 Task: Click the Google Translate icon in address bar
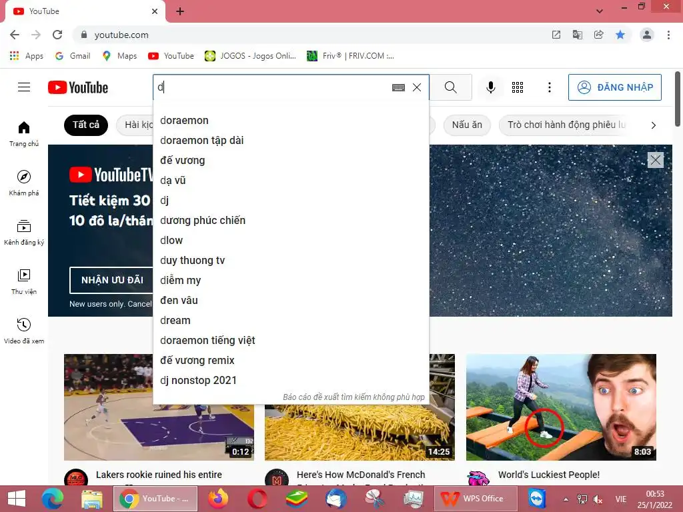click(578, 35)
